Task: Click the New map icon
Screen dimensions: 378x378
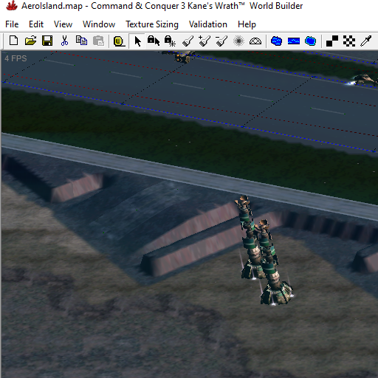Action: (13, 41)
